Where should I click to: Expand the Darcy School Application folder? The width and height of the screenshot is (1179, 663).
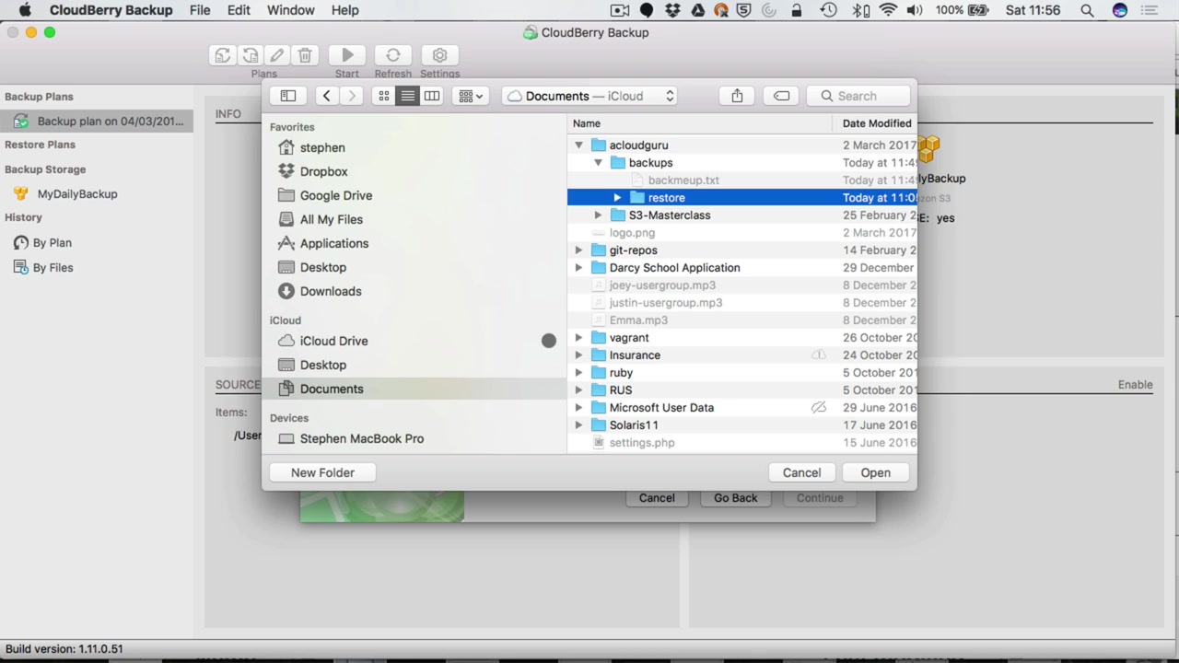[x=578, y=268]
